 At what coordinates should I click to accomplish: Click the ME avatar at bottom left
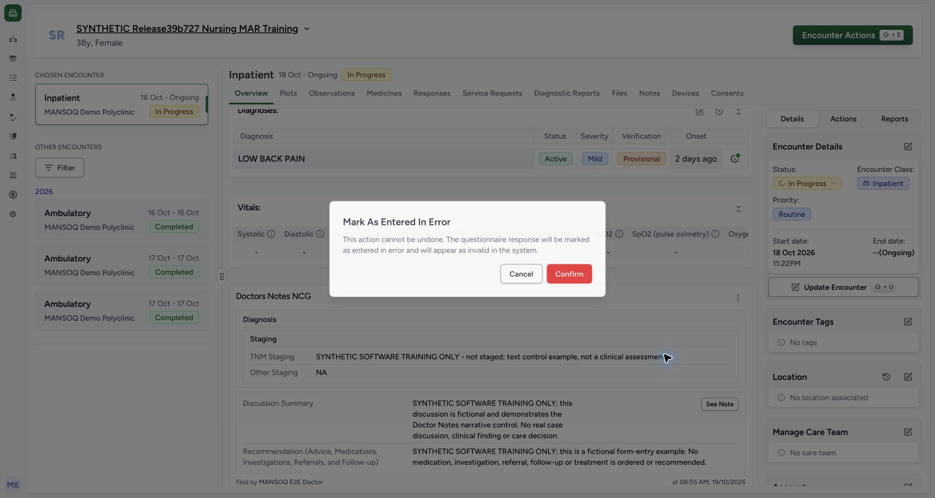(x=13, y=485)
